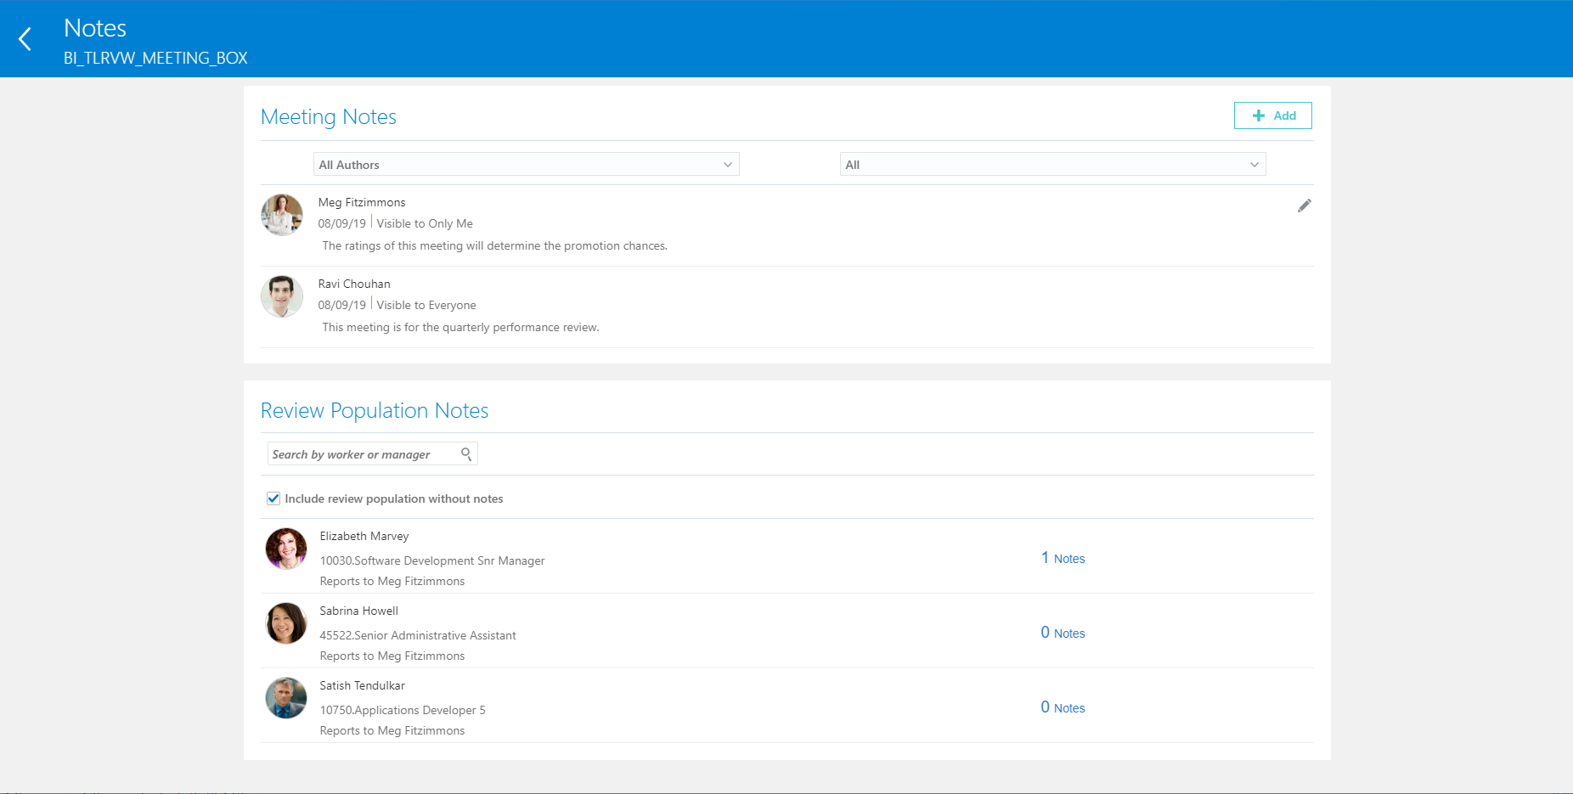Select the Ravi Chouhan author name
This screenshot has width=1573, height=794.
point(354,284)
